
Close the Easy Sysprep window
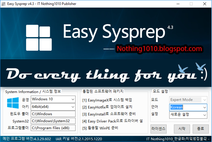205,4
